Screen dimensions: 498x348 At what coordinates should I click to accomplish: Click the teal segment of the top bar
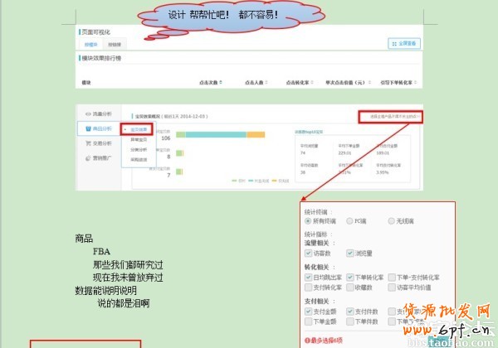(215, 134)
